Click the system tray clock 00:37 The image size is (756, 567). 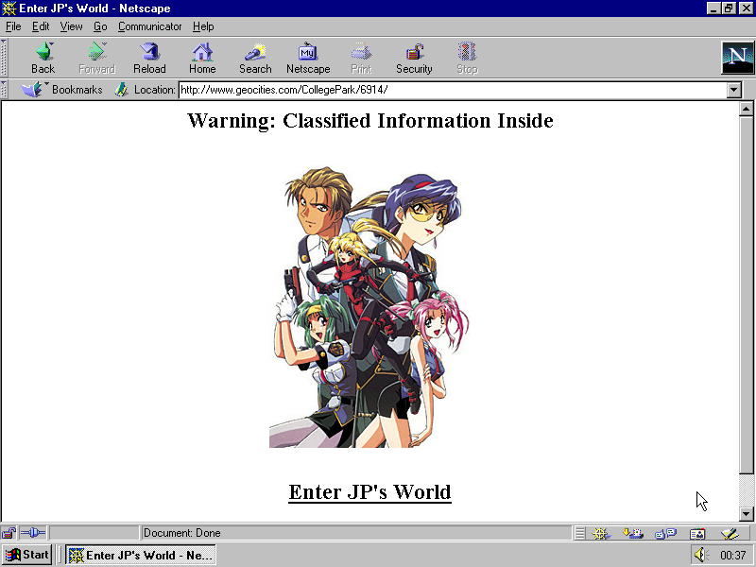click(733, 556)
